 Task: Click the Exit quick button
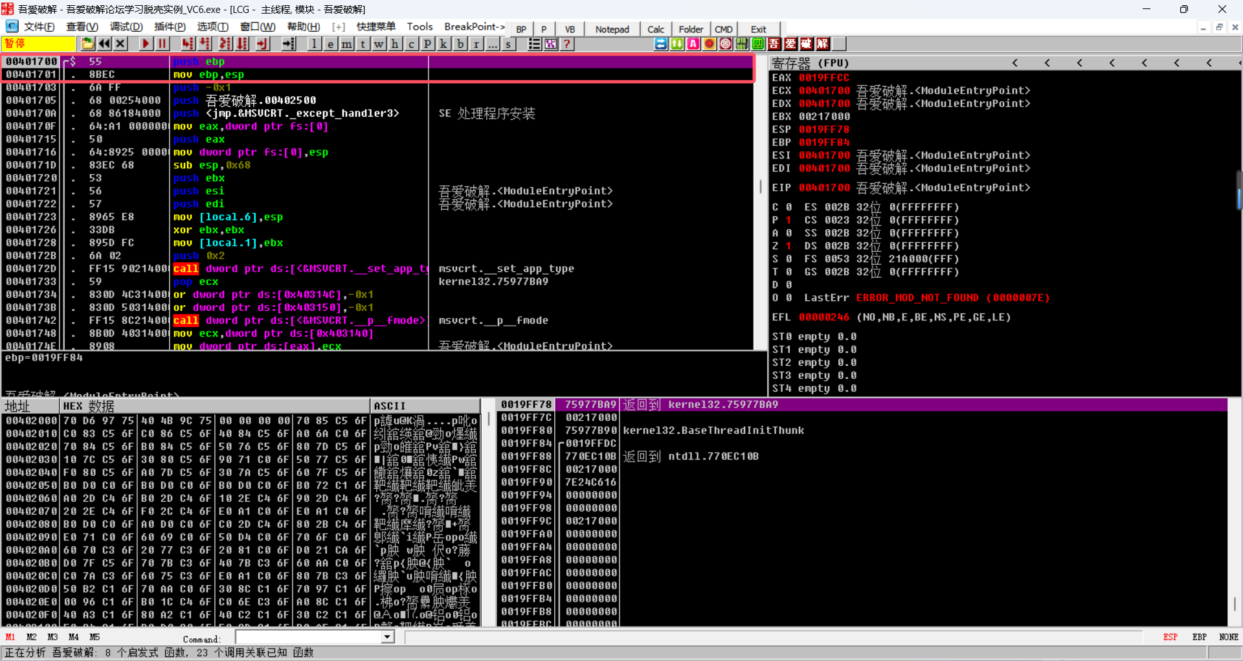(x=758, y=29)
